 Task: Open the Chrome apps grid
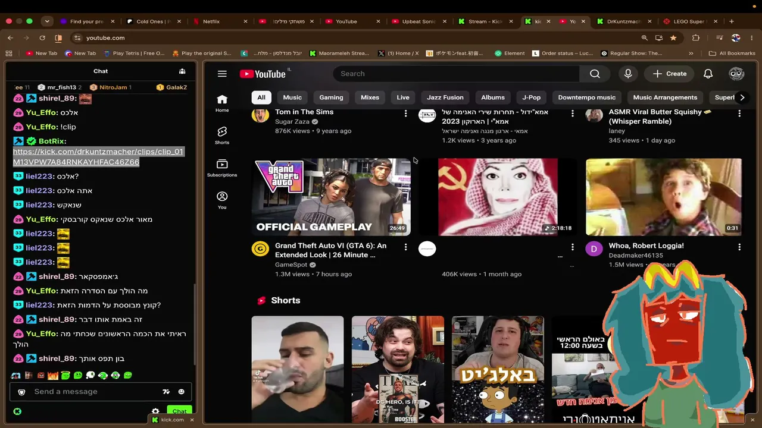[9, 53]
